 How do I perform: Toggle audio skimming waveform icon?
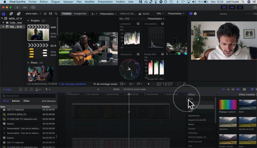coord(228,89)
